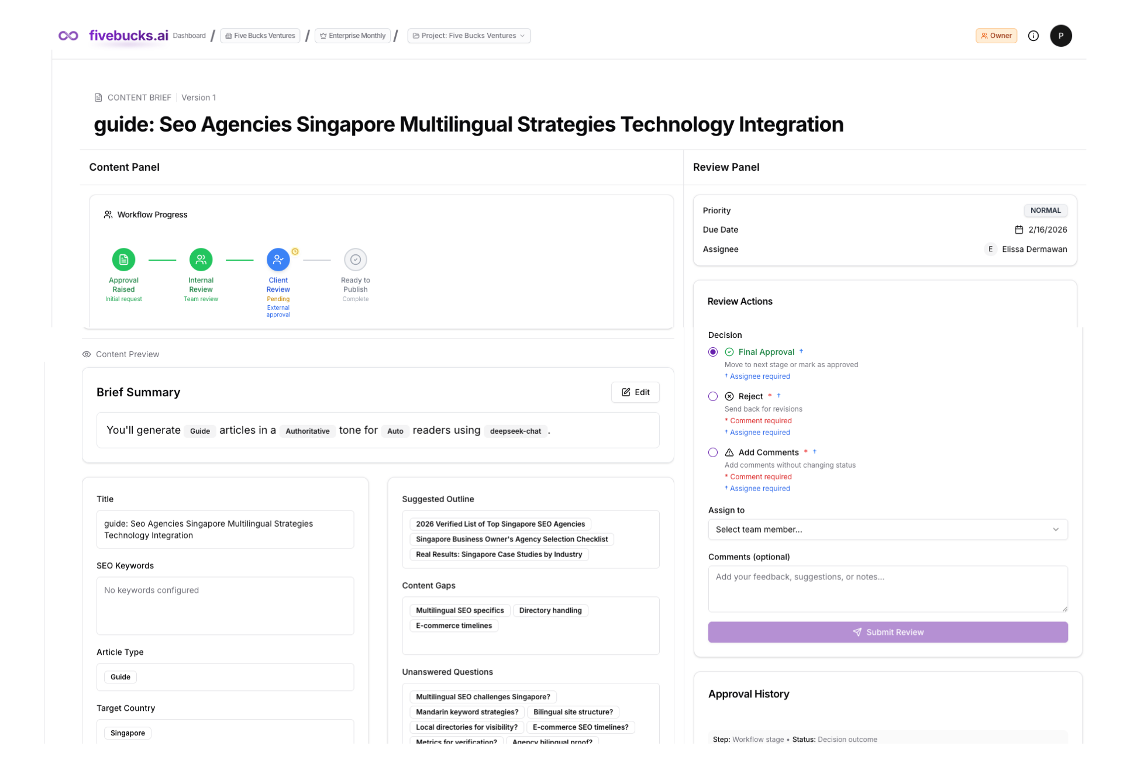Select the Approval Raised workflow step icon

click(123, 260)
